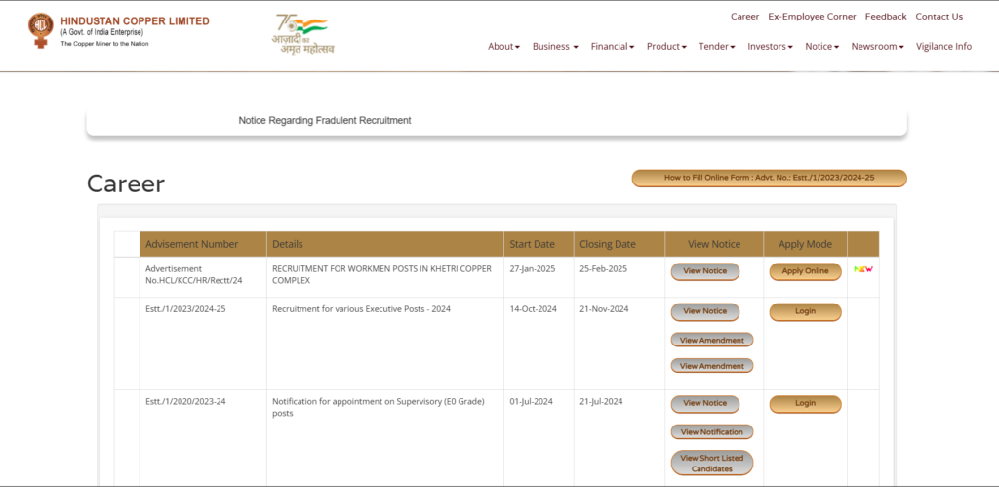Click the 25-Feb-2025 closing date
Image resolution: width=999 pixels, height=487 pixels.
point(603,269)
